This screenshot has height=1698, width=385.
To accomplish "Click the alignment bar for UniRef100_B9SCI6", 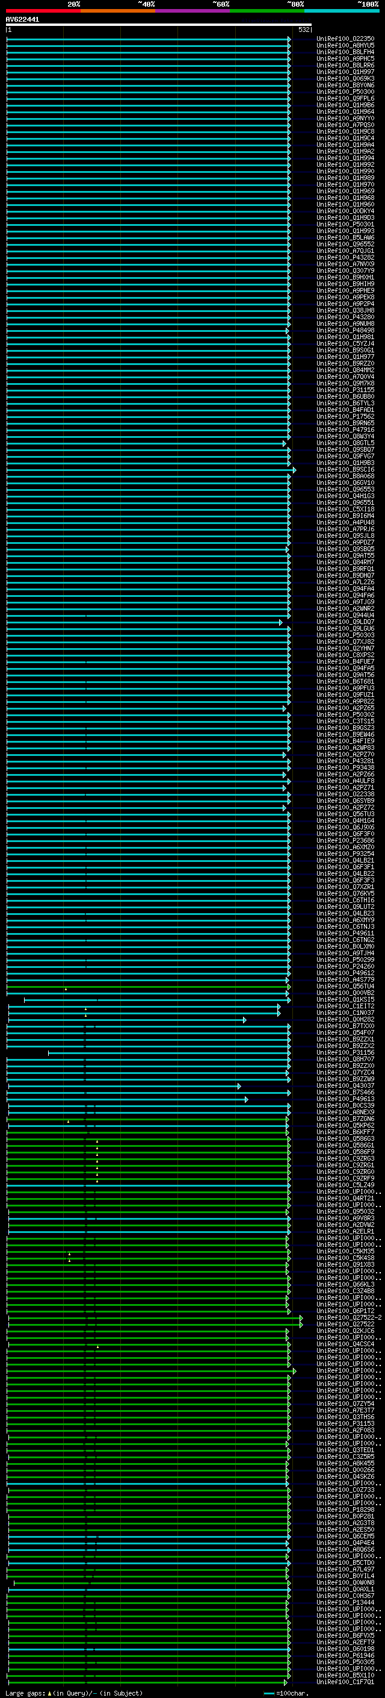I will coord(152,470).
